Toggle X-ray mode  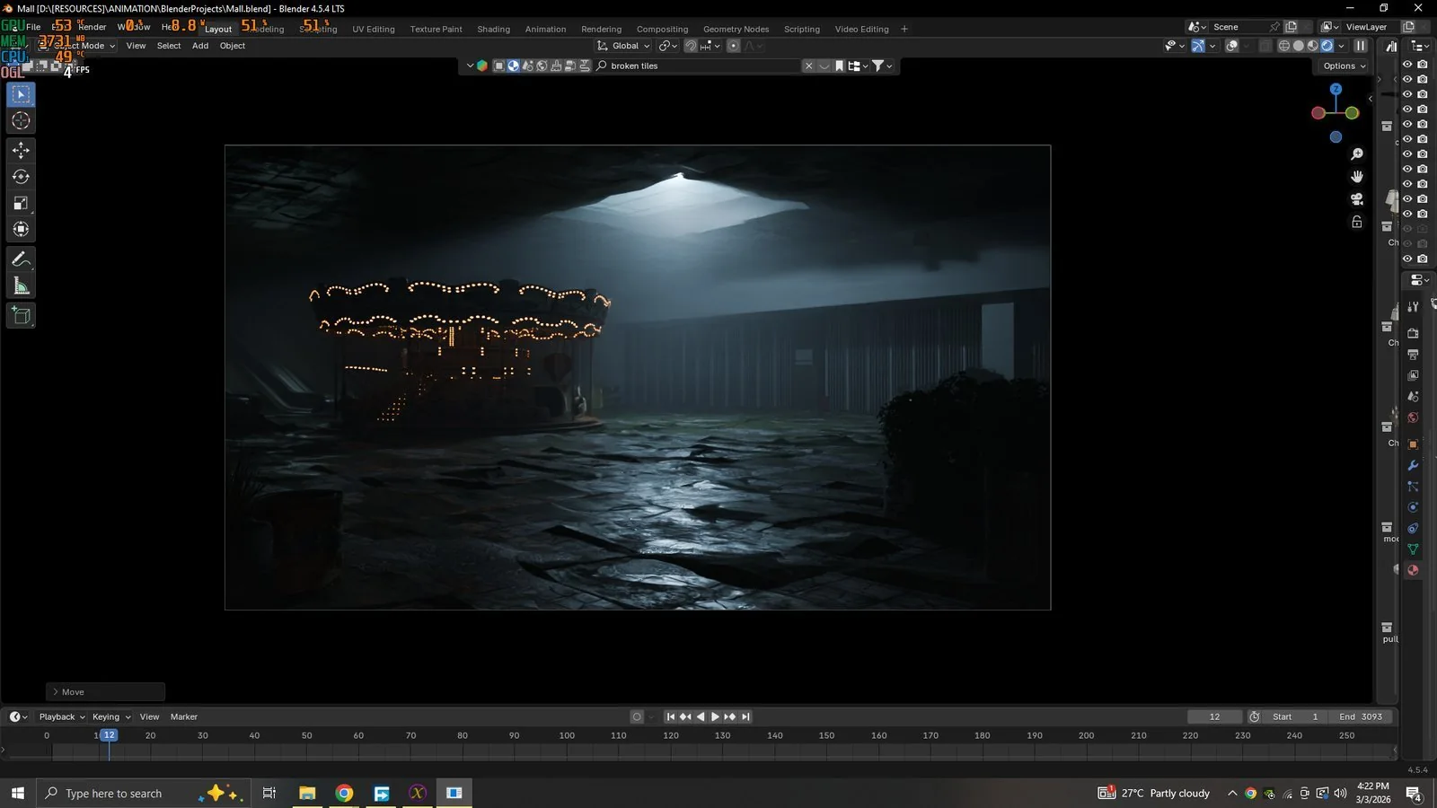(x=1266, y=46)
